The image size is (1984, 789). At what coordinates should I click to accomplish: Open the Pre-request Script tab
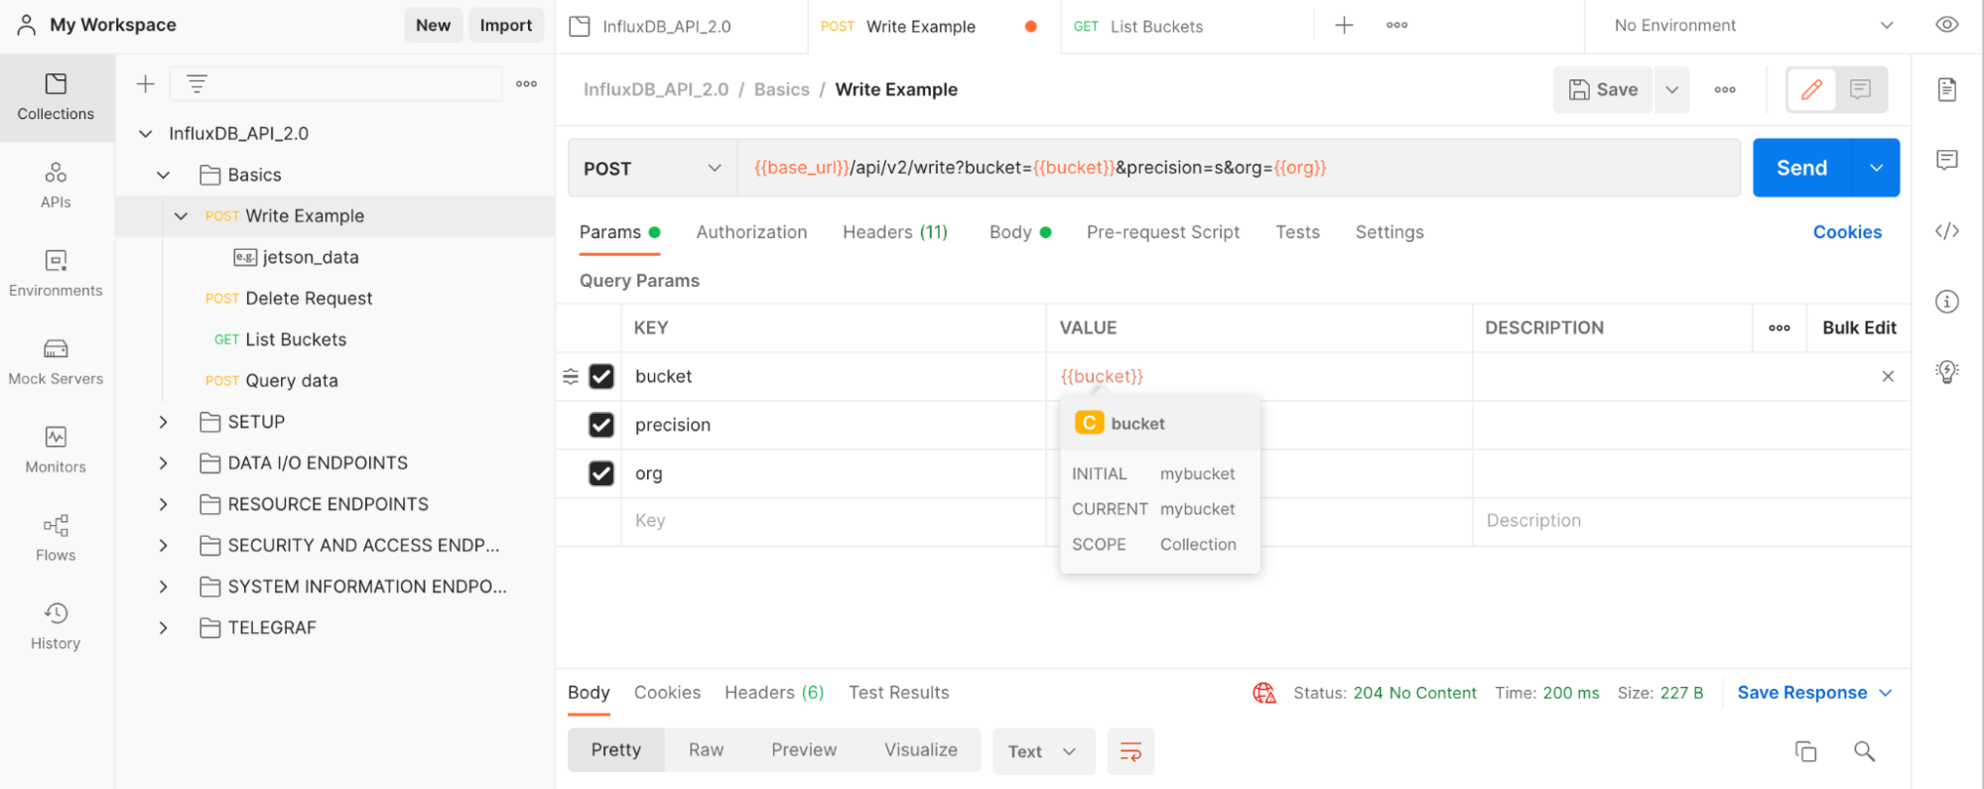(x=1163, y=232)
